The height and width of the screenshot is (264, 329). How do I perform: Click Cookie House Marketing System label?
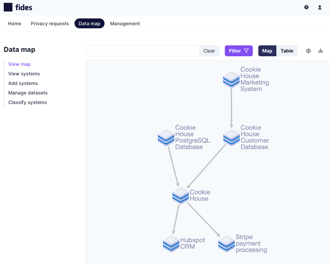255,79
